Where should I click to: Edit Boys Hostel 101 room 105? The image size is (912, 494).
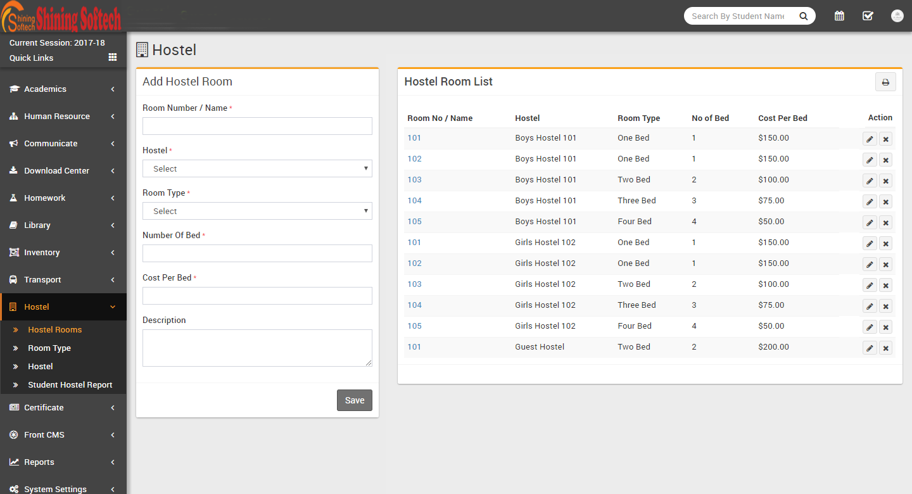870,222
